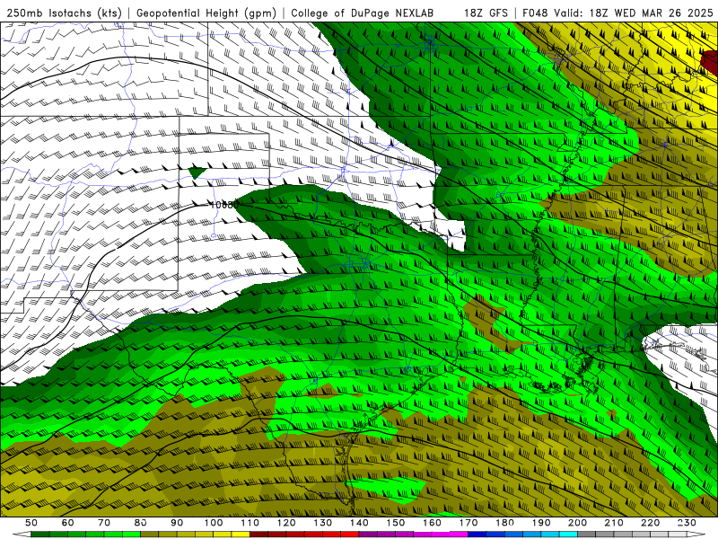The width and height of the screenshot is (718, 539).
Task: Click the 200 value on the legend scale
Action: [578, 523]
